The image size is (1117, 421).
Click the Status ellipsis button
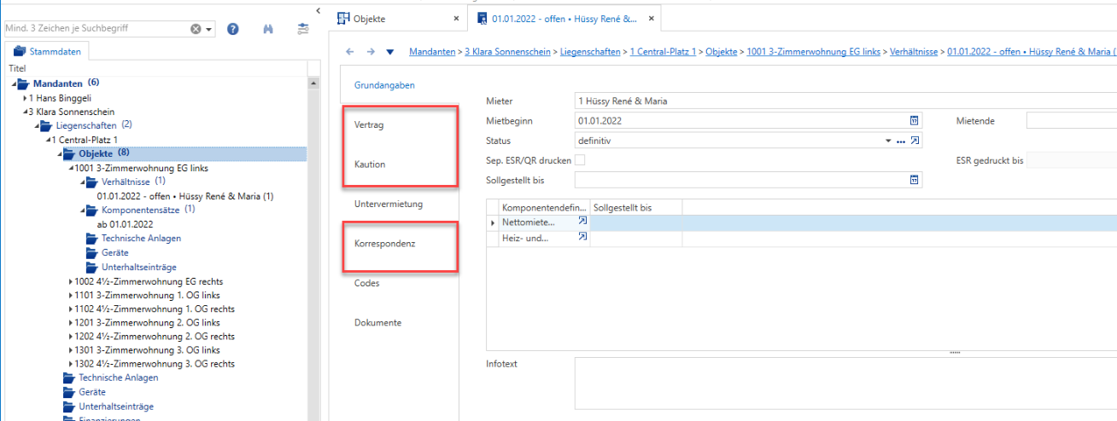point(900,141)
